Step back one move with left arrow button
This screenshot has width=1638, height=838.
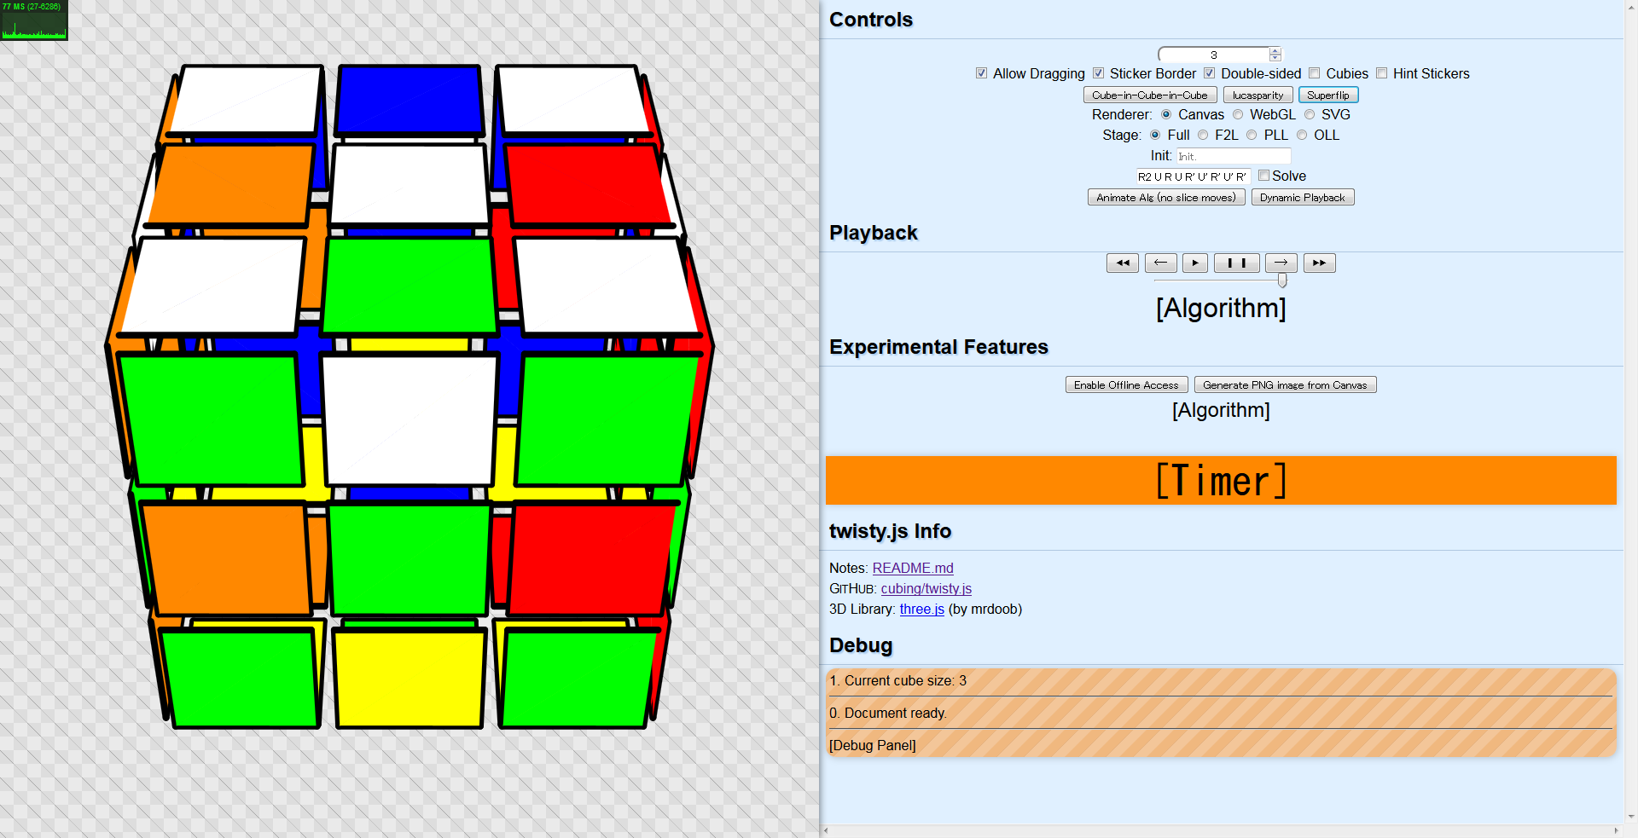(x=1160, y=263)
